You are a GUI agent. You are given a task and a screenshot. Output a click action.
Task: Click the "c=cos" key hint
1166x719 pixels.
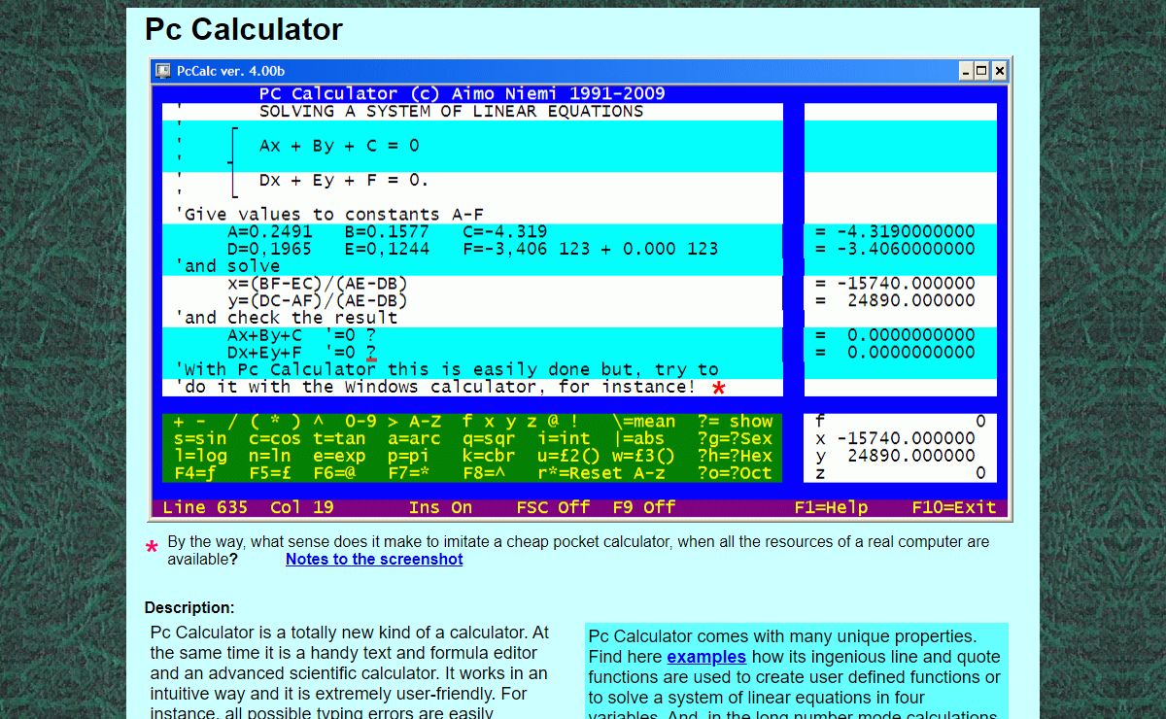[275, 439]
